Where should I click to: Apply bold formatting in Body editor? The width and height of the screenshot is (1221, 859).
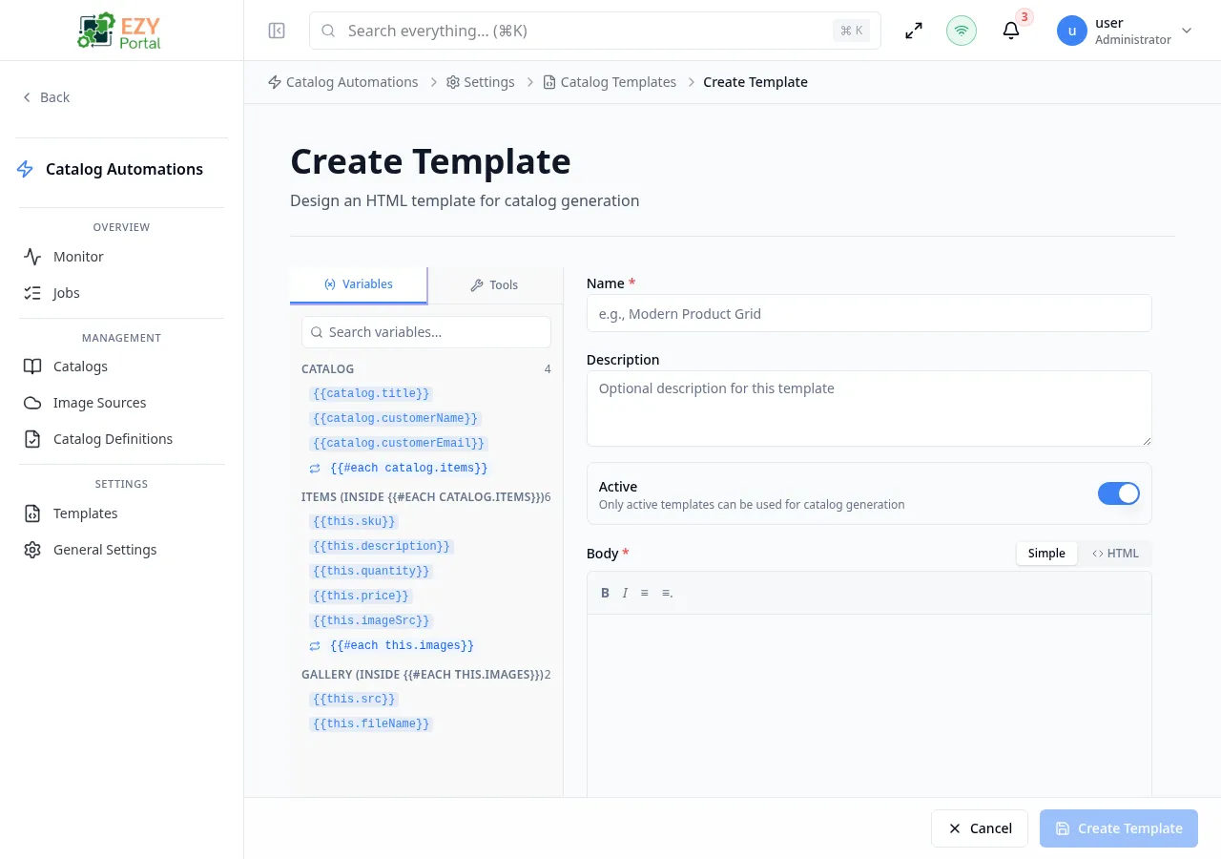[x=605, y=593]
